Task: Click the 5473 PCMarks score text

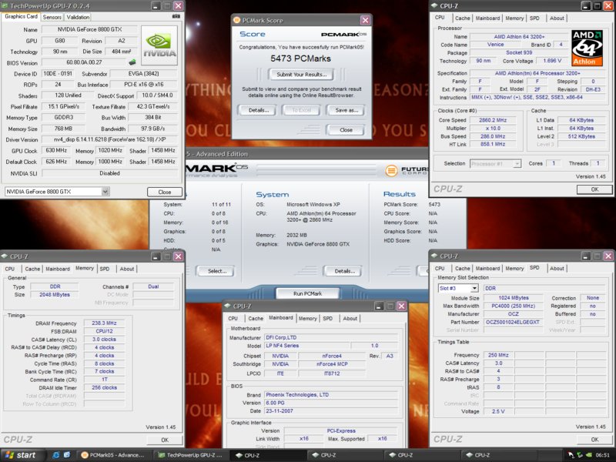Action: point(300,59)
